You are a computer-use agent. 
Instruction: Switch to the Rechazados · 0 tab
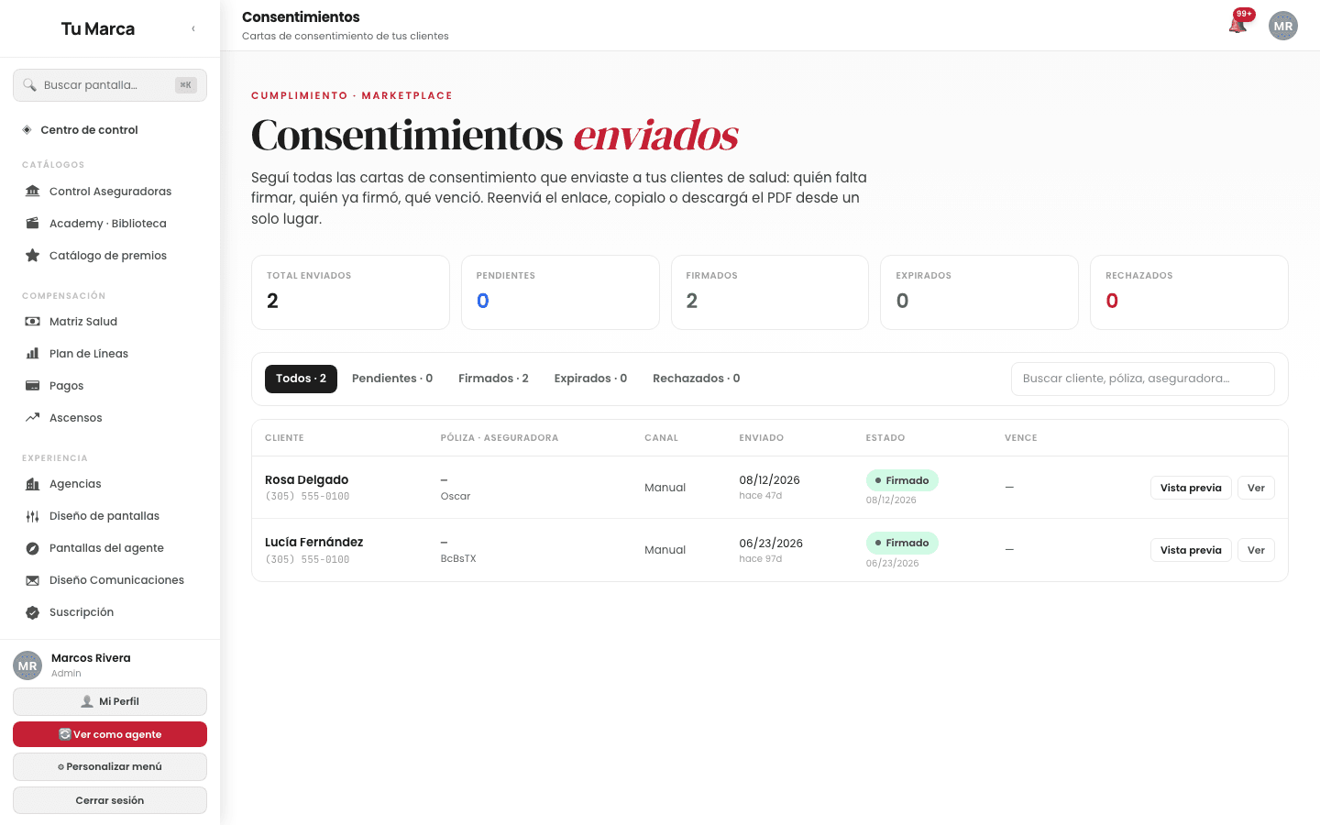(x=696, y=379)
